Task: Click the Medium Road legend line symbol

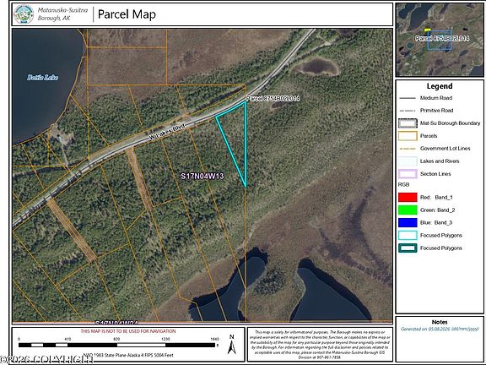Action: pos(408,98)
